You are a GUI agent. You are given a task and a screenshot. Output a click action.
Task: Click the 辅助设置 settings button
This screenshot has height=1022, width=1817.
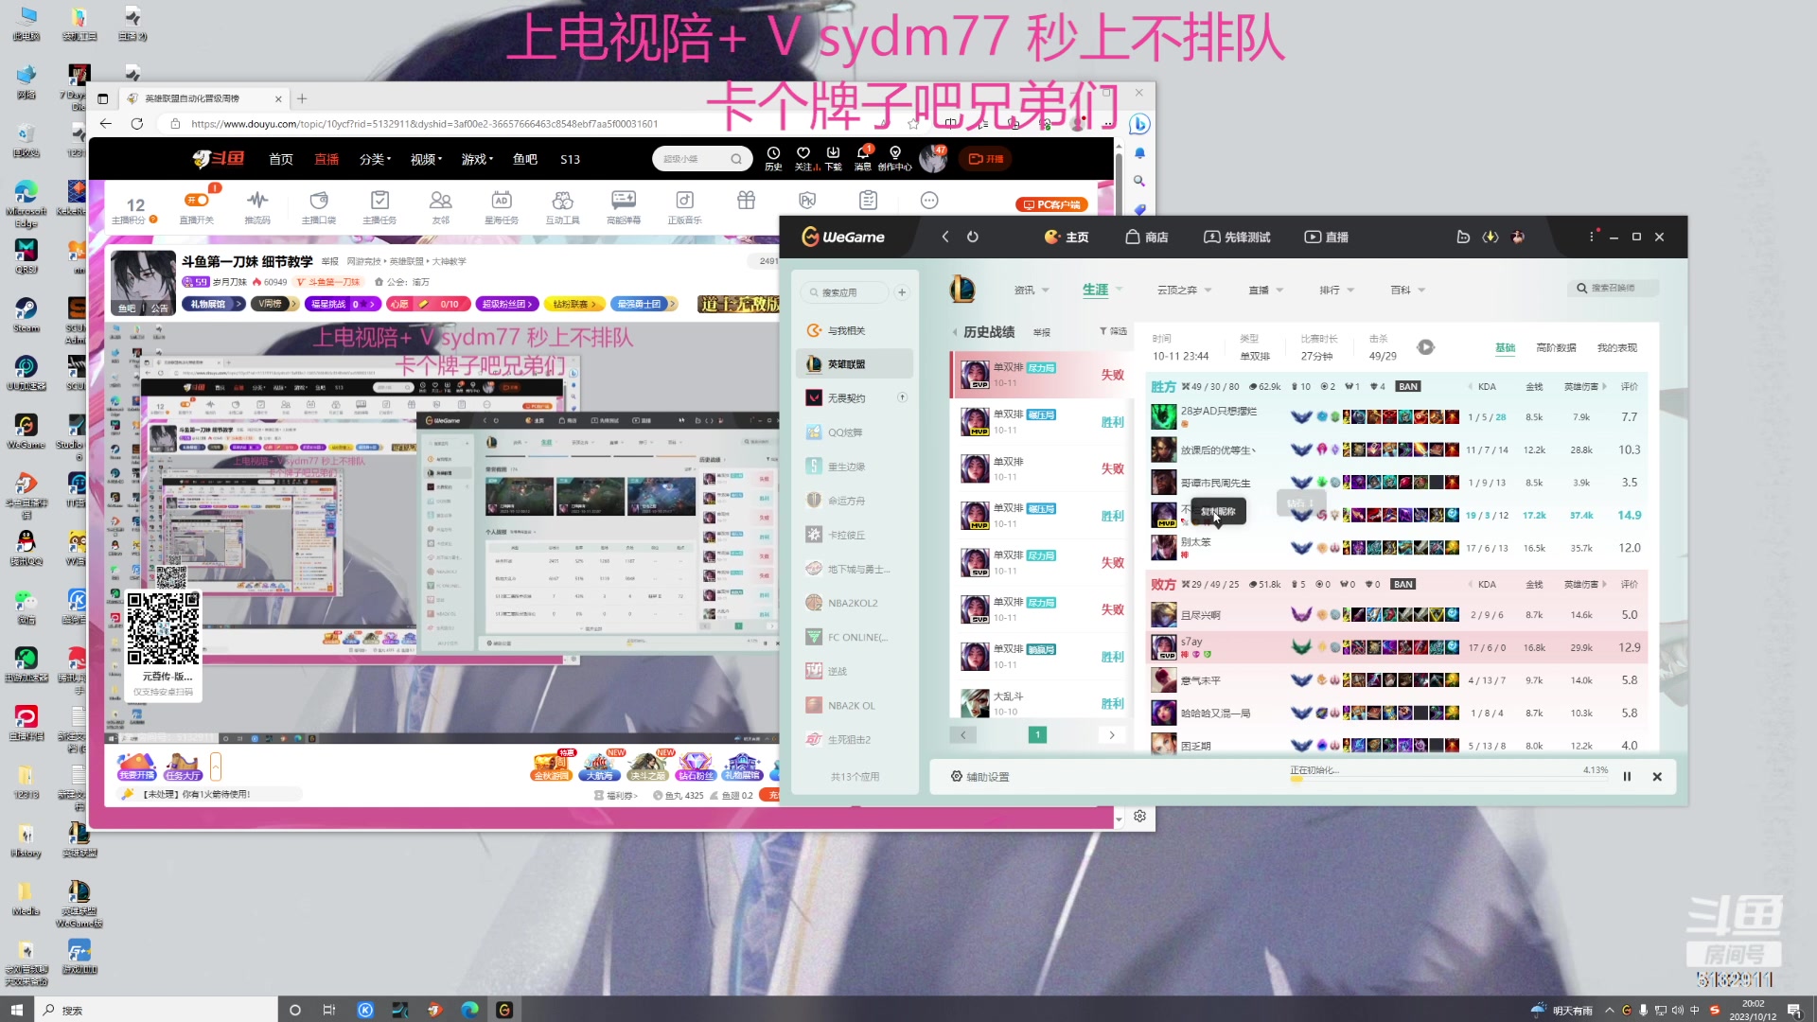980,776
